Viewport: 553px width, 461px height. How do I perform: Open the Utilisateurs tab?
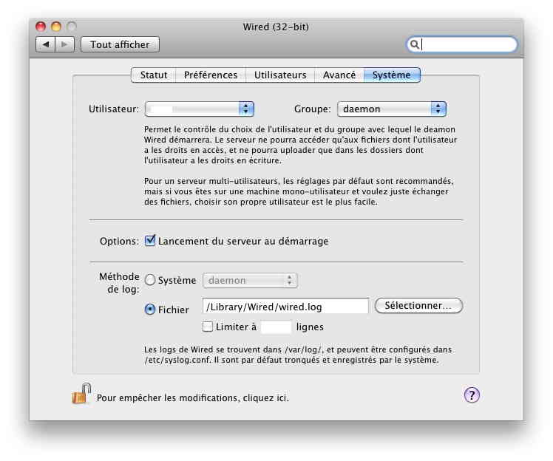280,75
